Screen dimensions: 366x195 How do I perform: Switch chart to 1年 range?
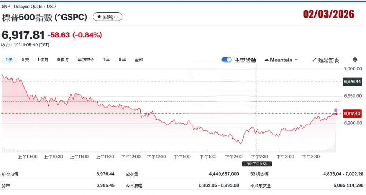point(106,60)
